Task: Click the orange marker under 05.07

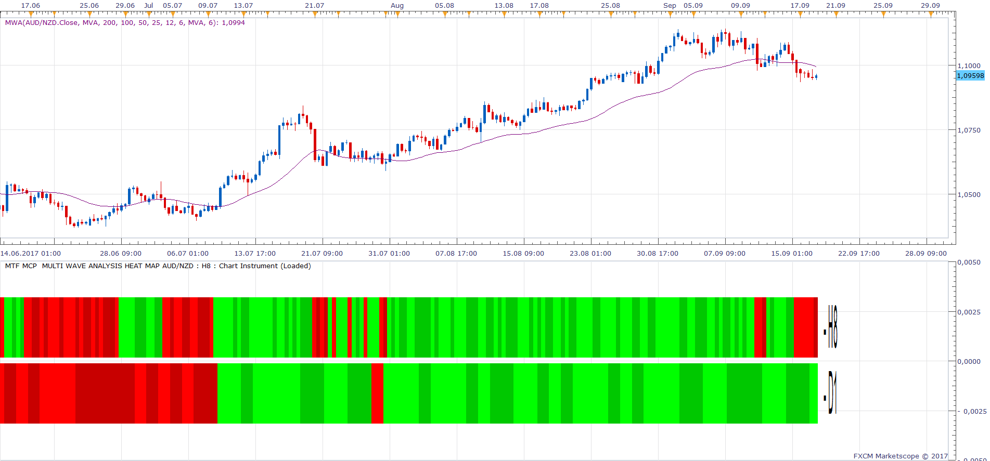Action: pyautogui.click(x=173, y=14)
